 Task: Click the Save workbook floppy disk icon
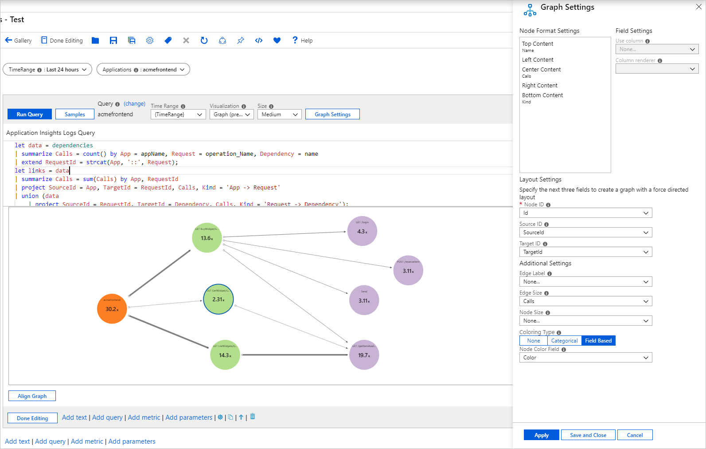[x=113, y=40]
